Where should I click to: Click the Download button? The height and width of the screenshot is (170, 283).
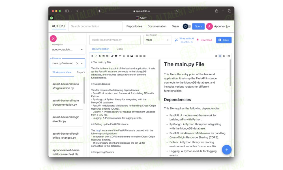tap(204, 40)
